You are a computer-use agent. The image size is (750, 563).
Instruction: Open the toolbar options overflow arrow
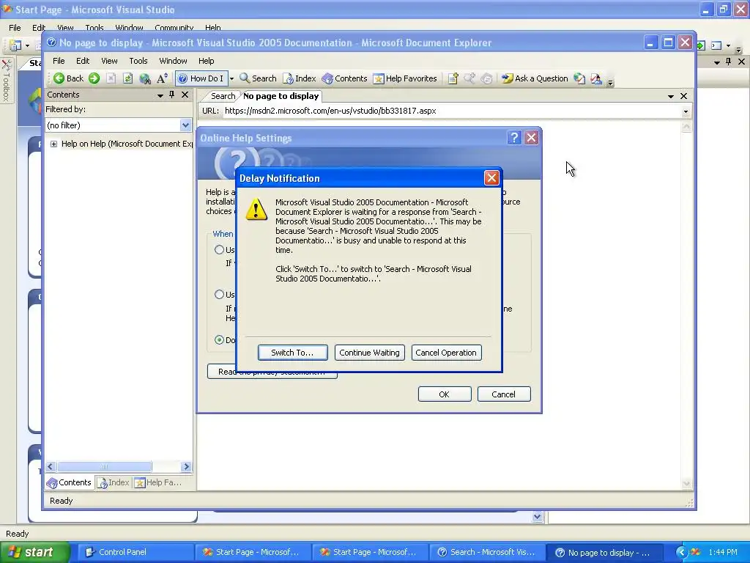[610, 82]
